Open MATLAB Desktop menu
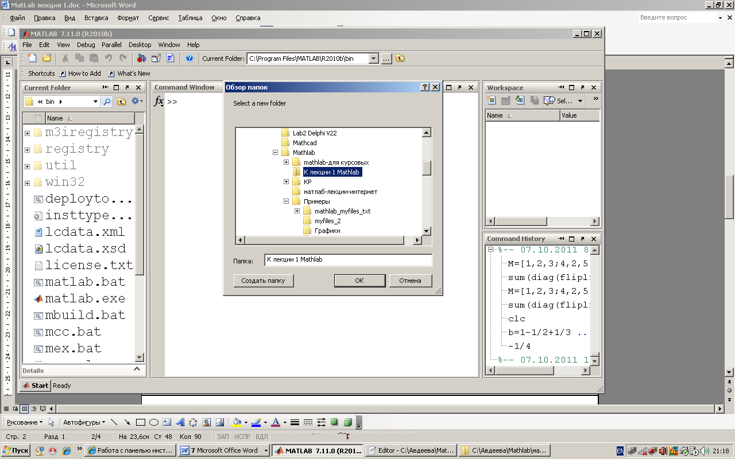 pyautogui.click(x=140, y=45)
